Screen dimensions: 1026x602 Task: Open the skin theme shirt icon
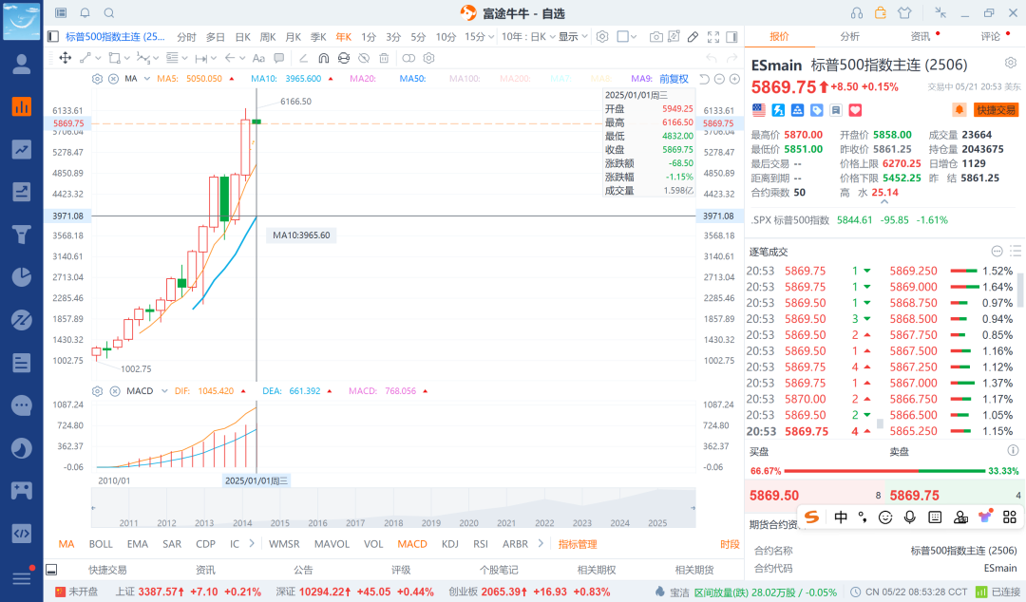coord(904,12)
